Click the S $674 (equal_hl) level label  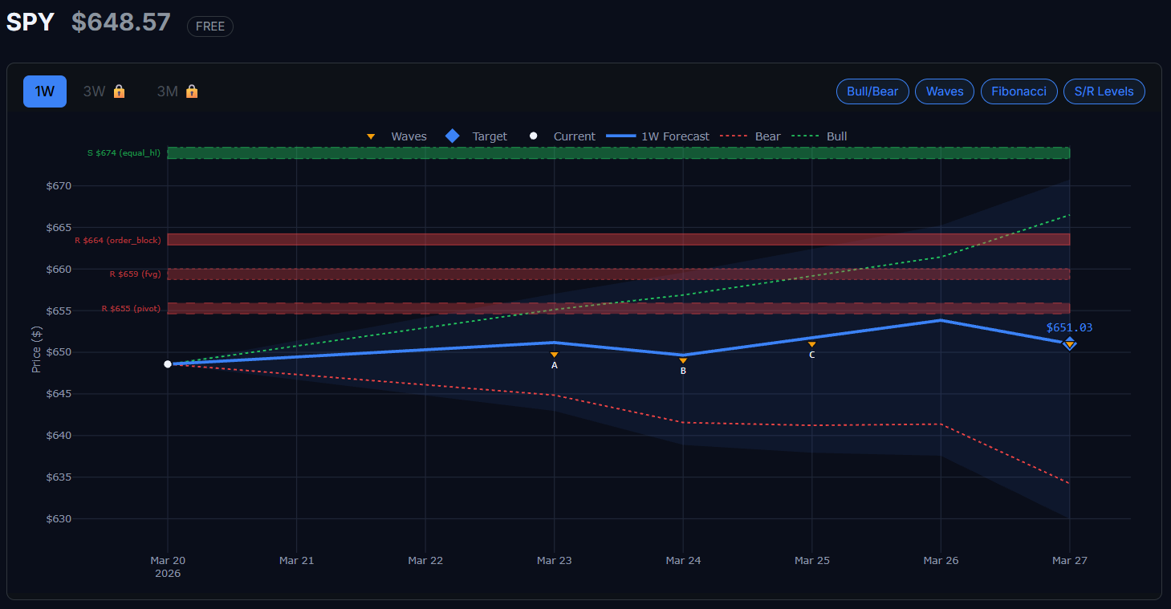[124, 152]
